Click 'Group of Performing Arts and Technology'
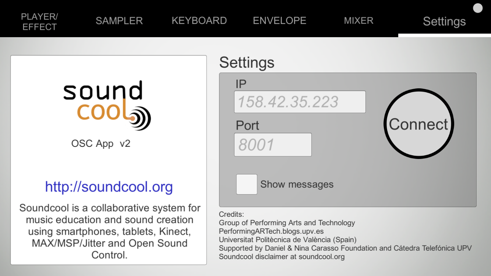491x276 pixels. [x=287, y=223]
